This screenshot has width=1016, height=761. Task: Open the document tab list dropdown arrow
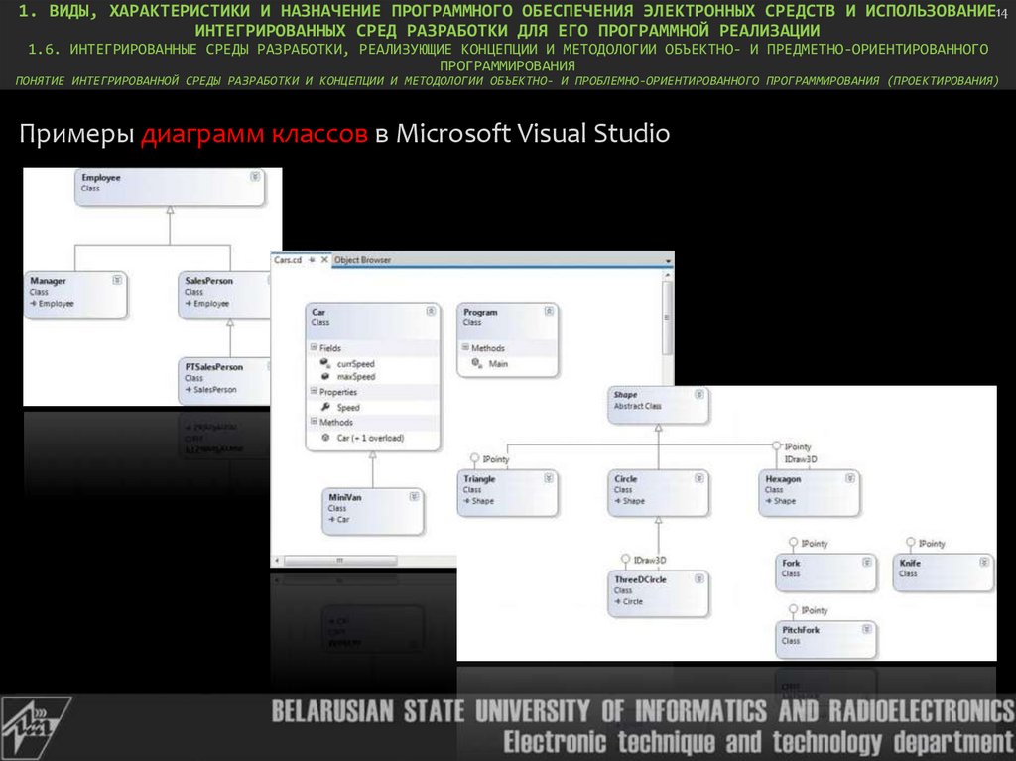click(x=668, y=261)
